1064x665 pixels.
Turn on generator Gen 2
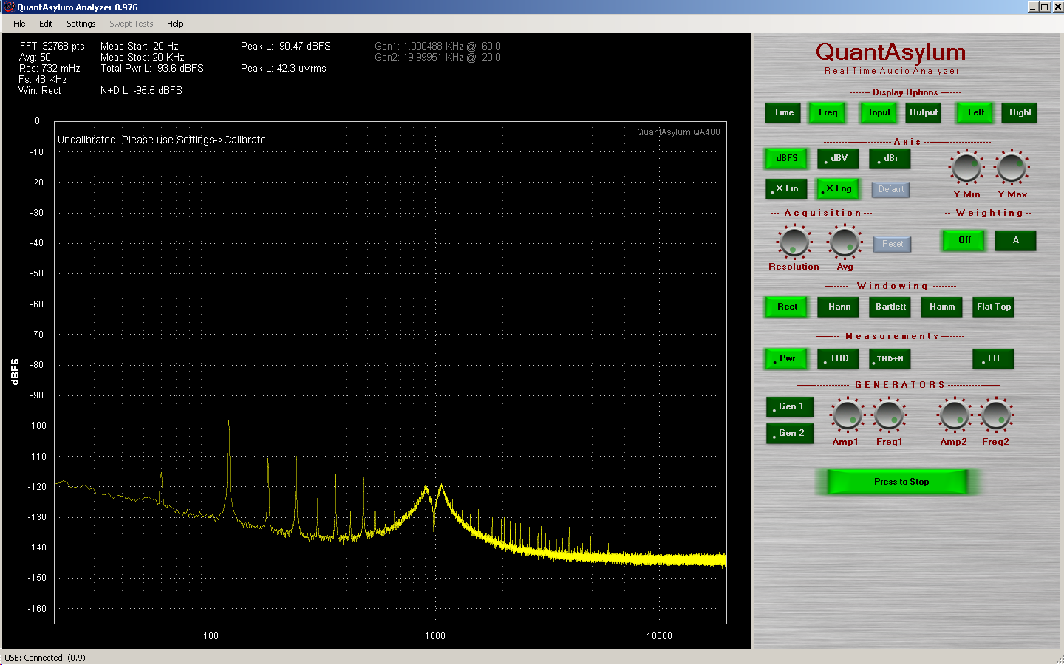[790, 434]
